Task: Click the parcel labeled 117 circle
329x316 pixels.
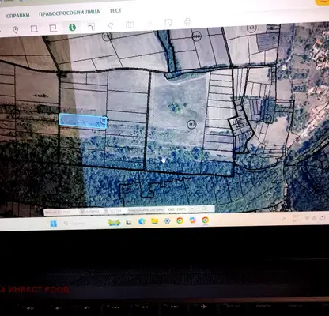Action: (191, 124)
